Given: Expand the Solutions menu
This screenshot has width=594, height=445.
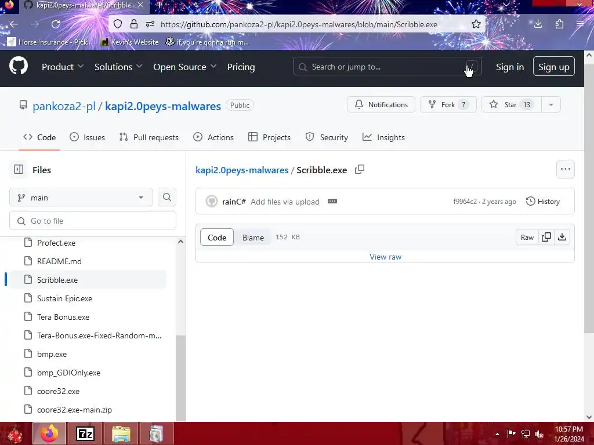Looking at the screenshot, I should (x=118, y=67).
